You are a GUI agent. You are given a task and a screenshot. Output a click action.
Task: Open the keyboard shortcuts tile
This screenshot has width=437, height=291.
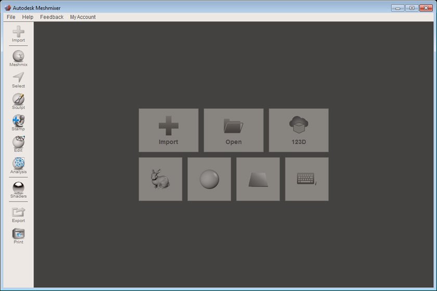point(307,179)
